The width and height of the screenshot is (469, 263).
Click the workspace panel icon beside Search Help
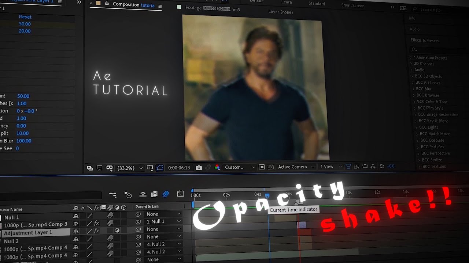[x=403, y=8]
